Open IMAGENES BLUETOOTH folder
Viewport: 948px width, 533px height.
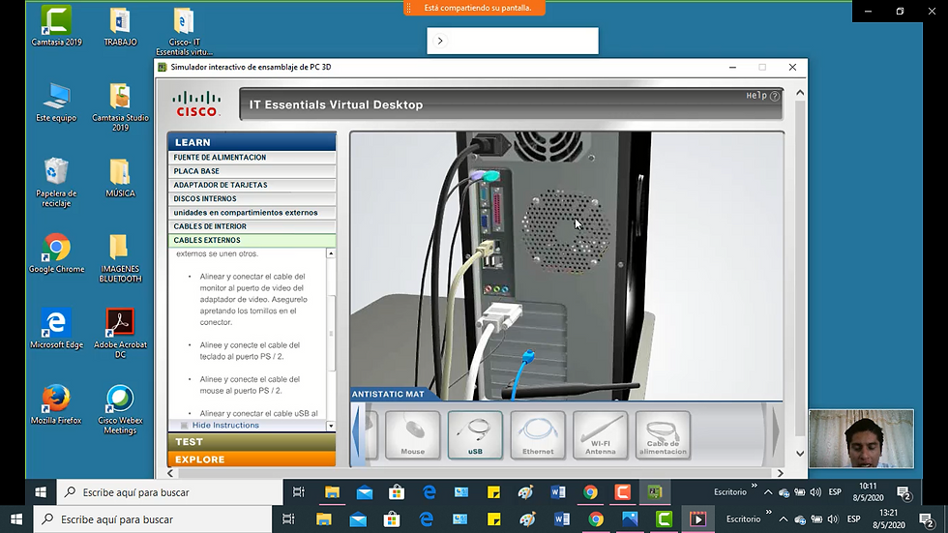[x=120, y=258]
